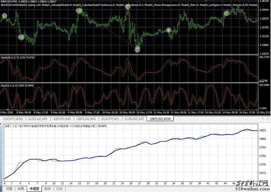Click the sell arrow marker at 8 May chart start

point(4,16)
